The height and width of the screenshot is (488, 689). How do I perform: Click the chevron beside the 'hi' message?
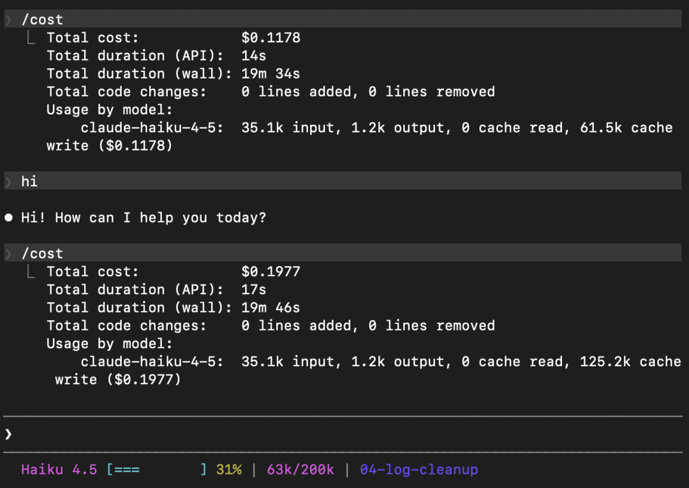8,181
